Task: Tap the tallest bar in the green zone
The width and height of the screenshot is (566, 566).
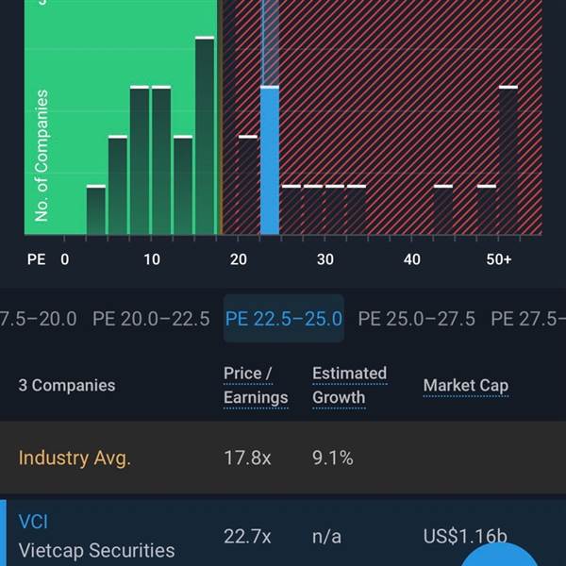Action: pyautogui.click(x=205, y=137)
